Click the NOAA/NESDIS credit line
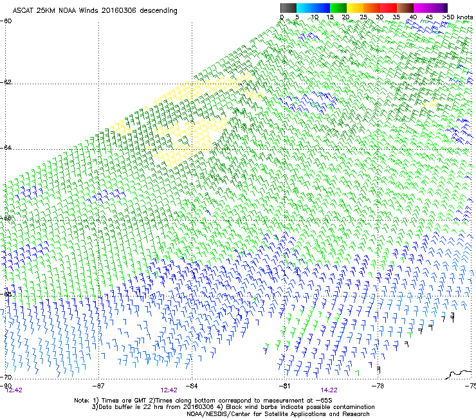 coord(278,414)
